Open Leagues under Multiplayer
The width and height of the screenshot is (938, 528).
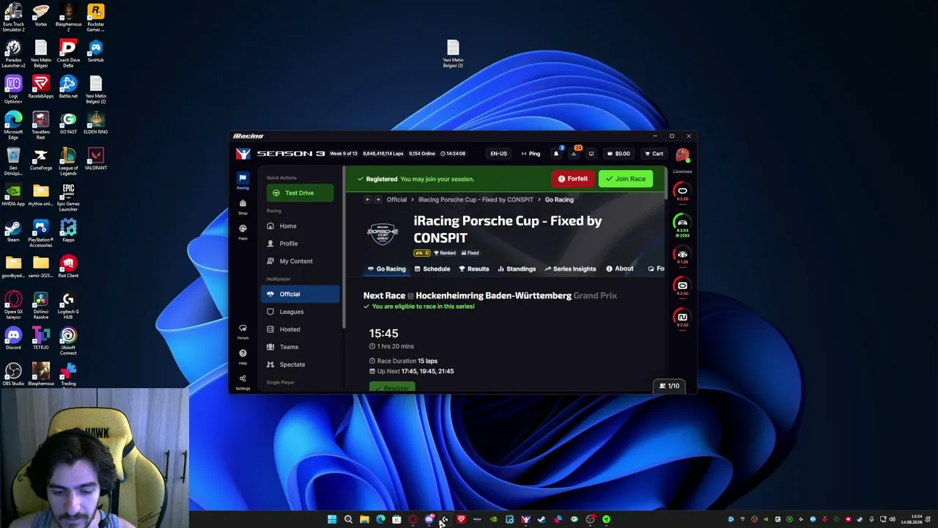(300, 312)
